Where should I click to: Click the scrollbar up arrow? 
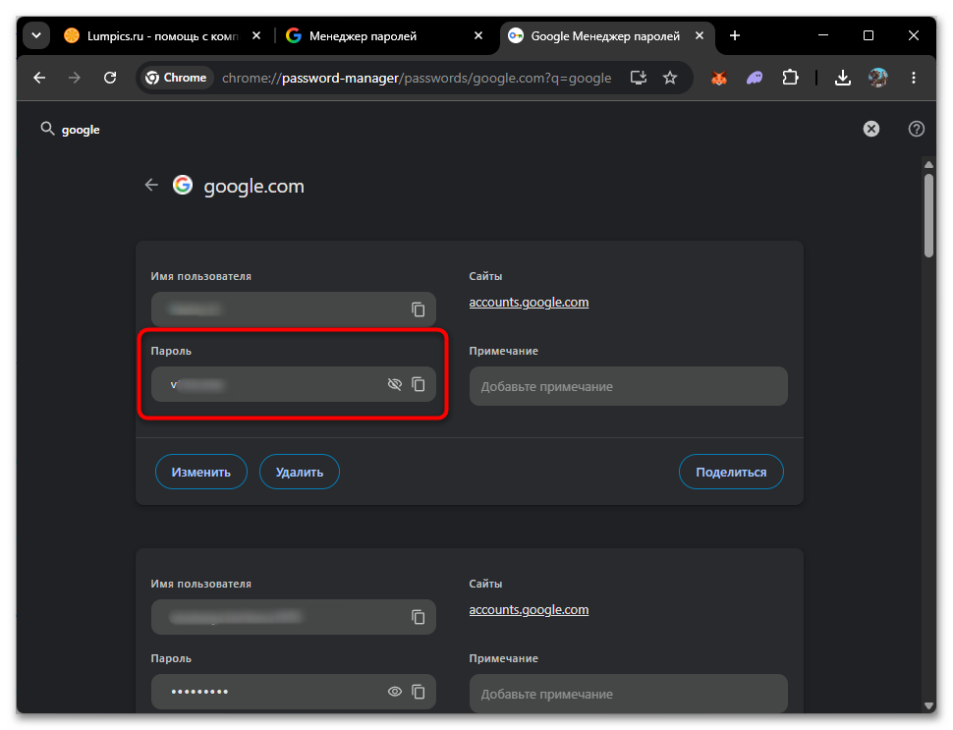coord(928,164)
